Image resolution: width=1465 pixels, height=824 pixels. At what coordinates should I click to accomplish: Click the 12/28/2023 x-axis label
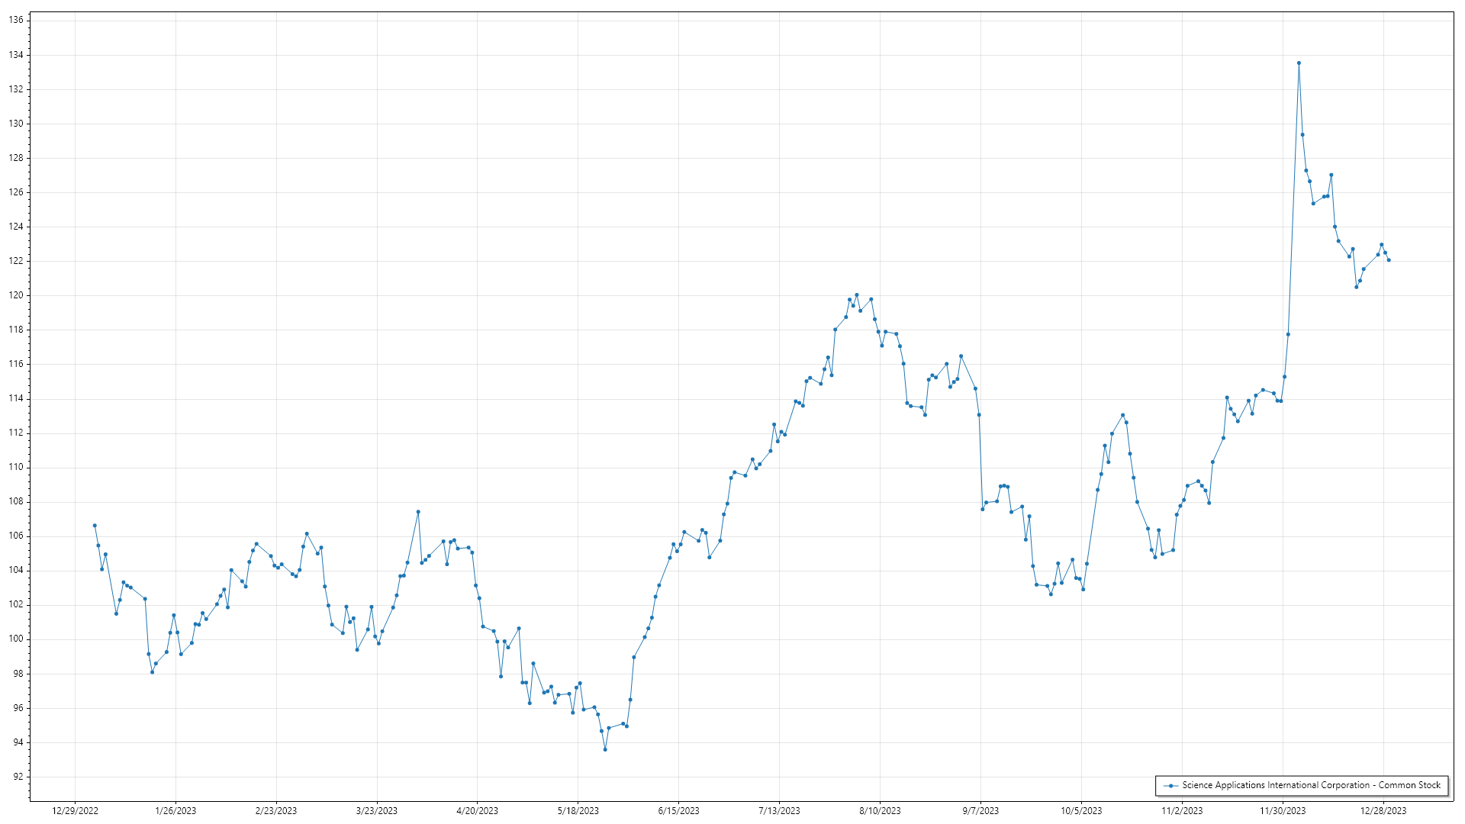(x=1383, y=811)
